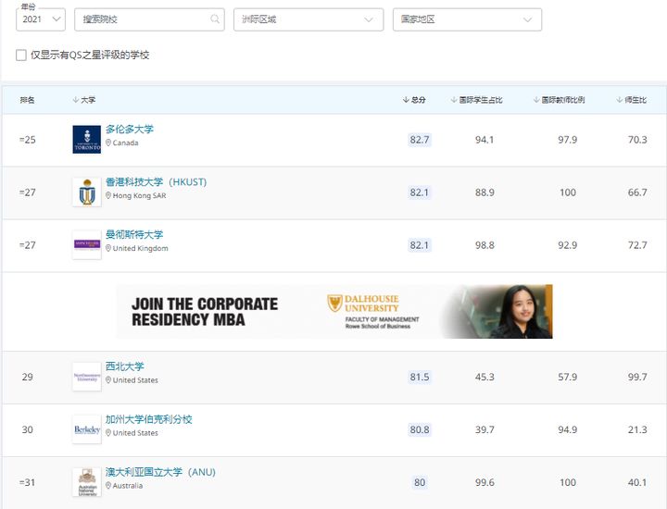667x509 pixels.
Task: Click the search university input field
Action: (x=149, y=19)
